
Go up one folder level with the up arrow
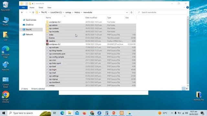(33, 12)
